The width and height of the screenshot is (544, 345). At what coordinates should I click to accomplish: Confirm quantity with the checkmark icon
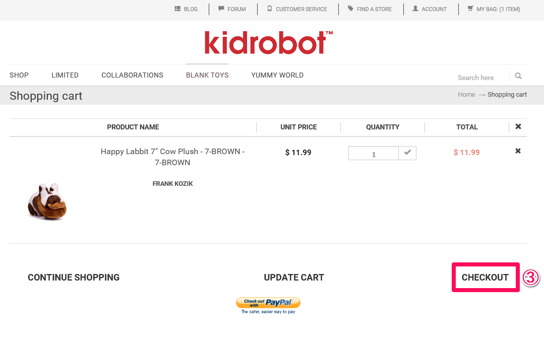coord(408,153)
